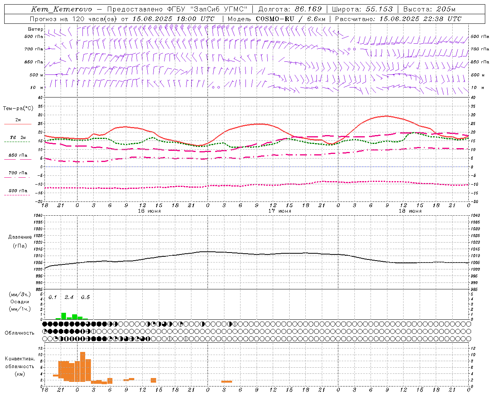Viewport: 491px width, 393px height.
Task: Click the Ветер panel label
Action: pos(36,29)
